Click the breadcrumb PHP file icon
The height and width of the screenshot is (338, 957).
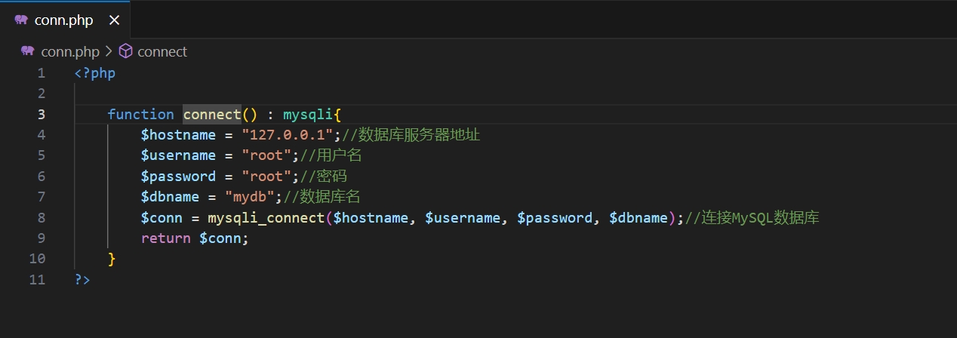point(28,51)
